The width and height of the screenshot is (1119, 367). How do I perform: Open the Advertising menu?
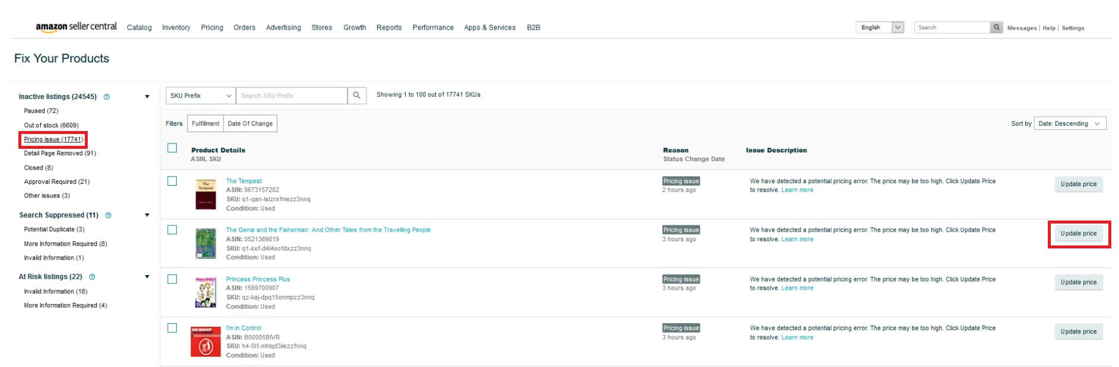[x=283, y=27]
